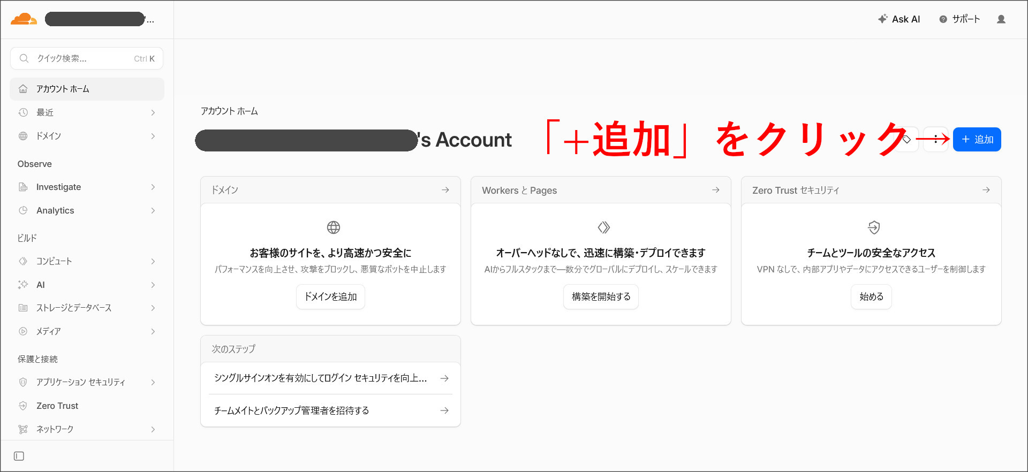Click the ネットワーク sidebar icon
Viewport: 1028px width, 472px height.
pos(23,429)
